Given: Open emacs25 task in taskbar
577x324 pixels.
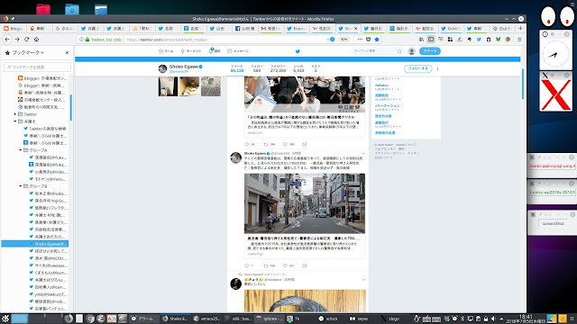Looking at the screenshot, I should 207,319.
